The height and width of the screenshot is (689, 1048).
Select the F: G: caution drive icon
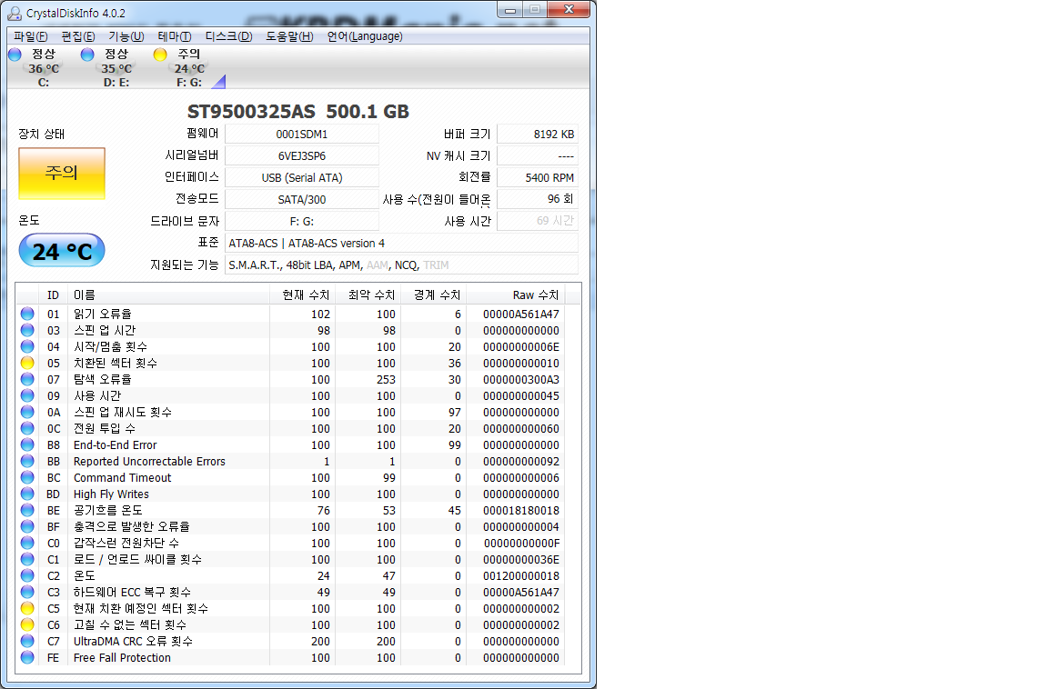point(160,55)
